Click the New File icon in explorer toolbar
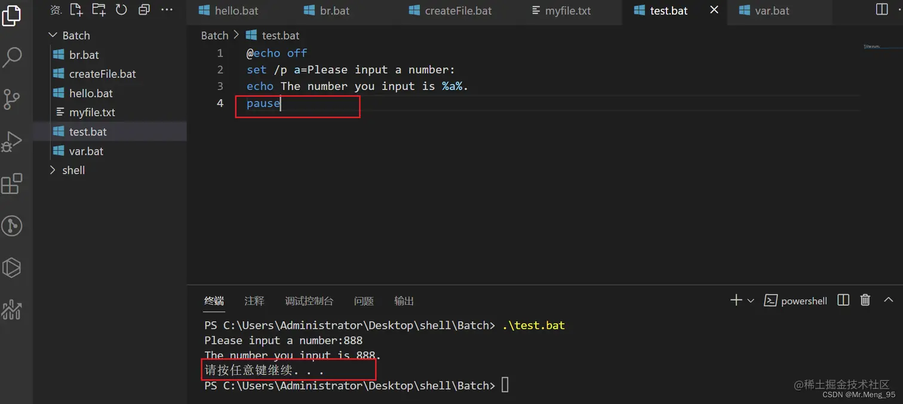This screenshot has width=903, height=404. [76, 10]
